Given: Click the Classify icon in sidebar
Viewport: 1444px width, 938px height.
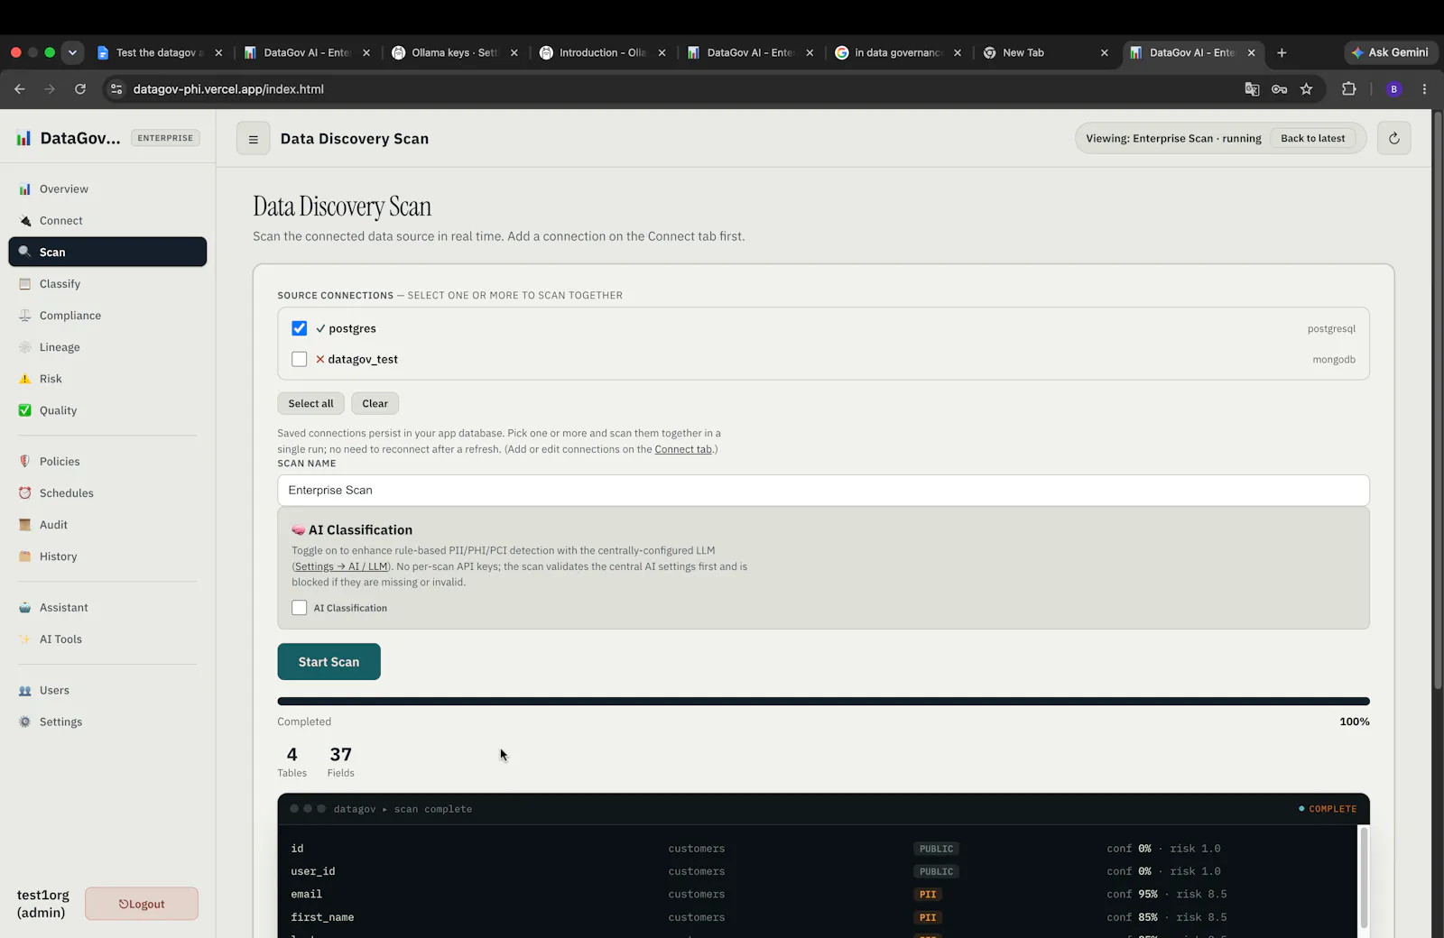Looking at the screenshot, I should click(x=25, y=284).
